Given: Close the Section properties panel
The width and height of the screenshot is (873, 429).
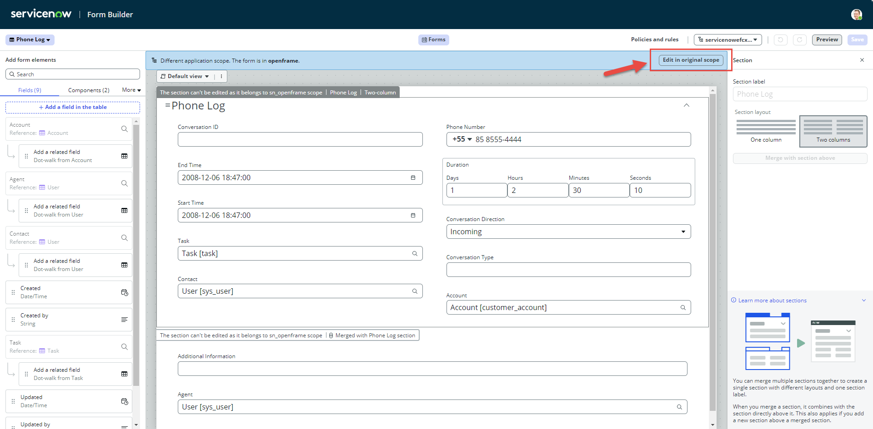Looking at the screenshot, I should (x=862, y=60).
